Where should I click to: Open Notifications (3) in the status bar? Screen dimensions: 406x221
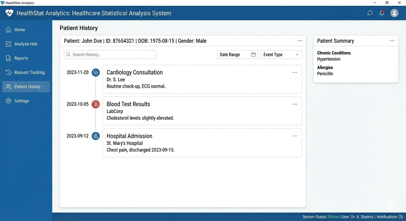390,217
